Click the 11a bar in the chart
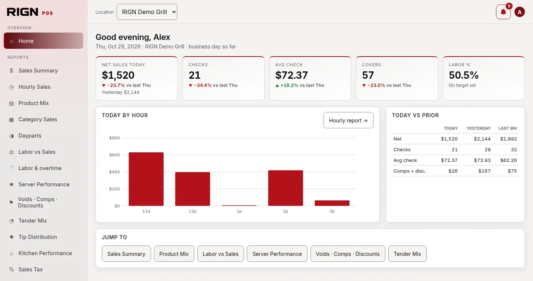Image resolution: width=533 pixels, height=281 pixels. 146,179
